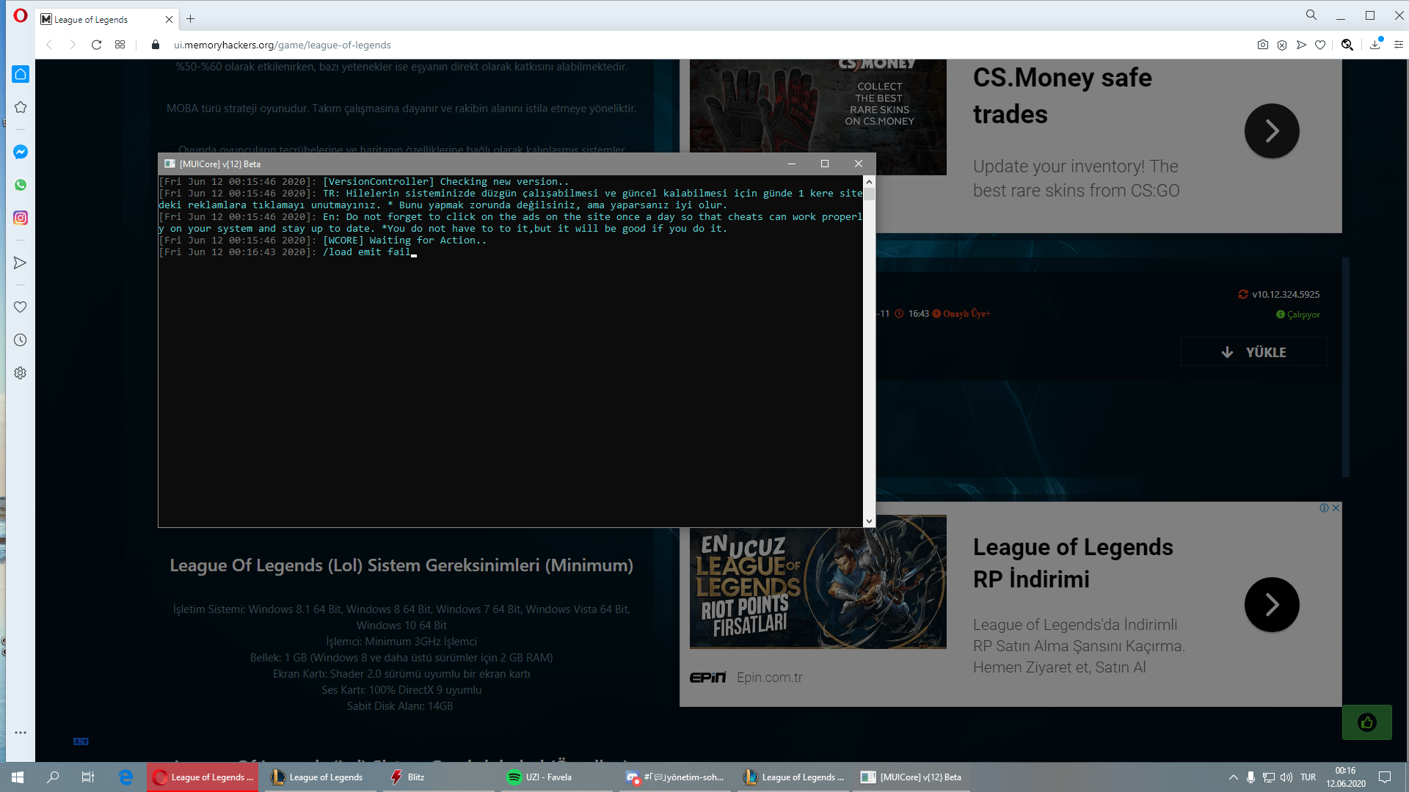Click the console window scroll-up arrow

(x=869, y=181)
